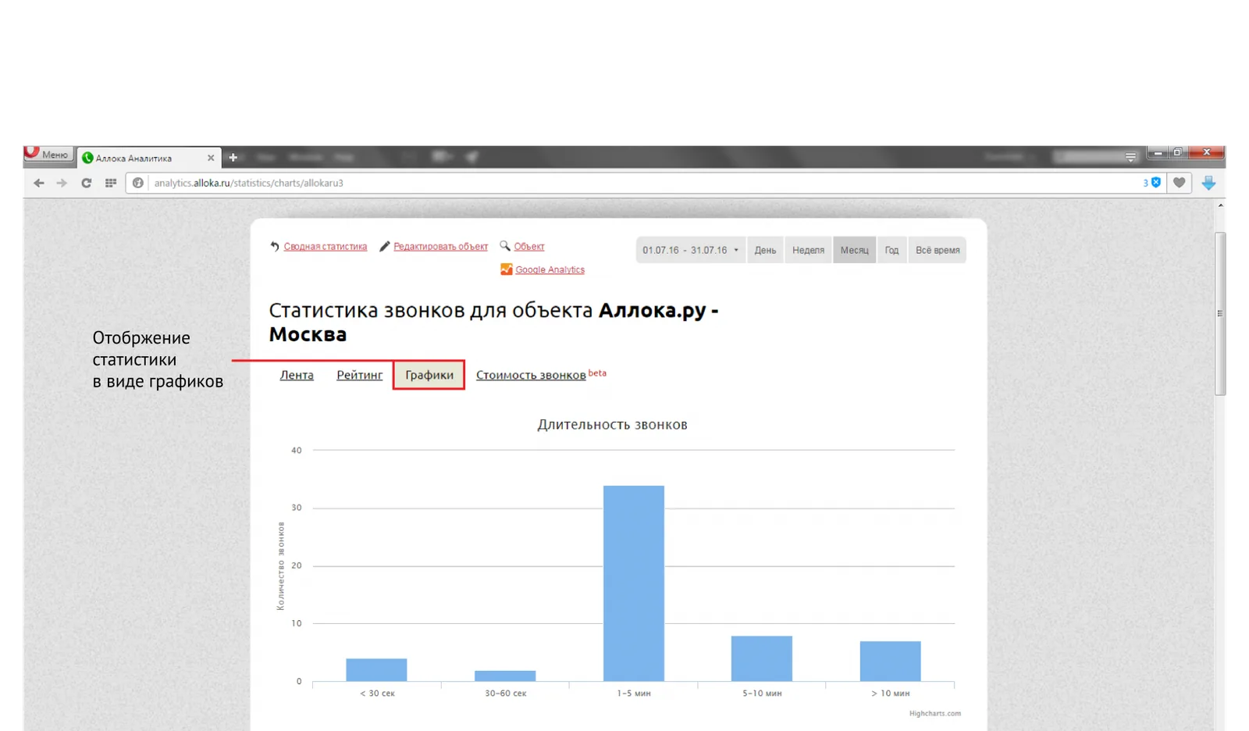Close the Аллока Аналитика tab
The image size is (1249, 731).
tap(211, 158)
